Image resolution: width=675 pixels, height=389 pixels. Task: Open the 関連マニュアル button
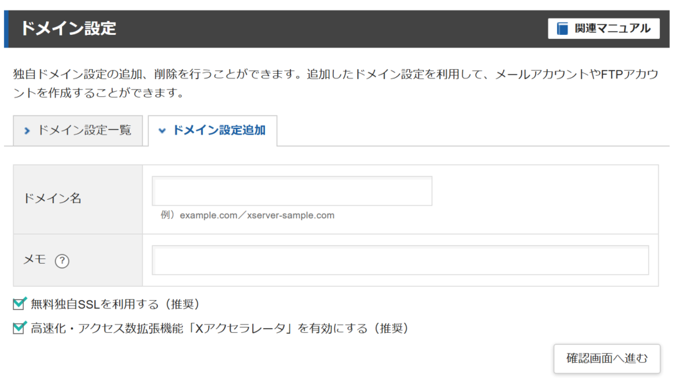click(x=604, y=28)
